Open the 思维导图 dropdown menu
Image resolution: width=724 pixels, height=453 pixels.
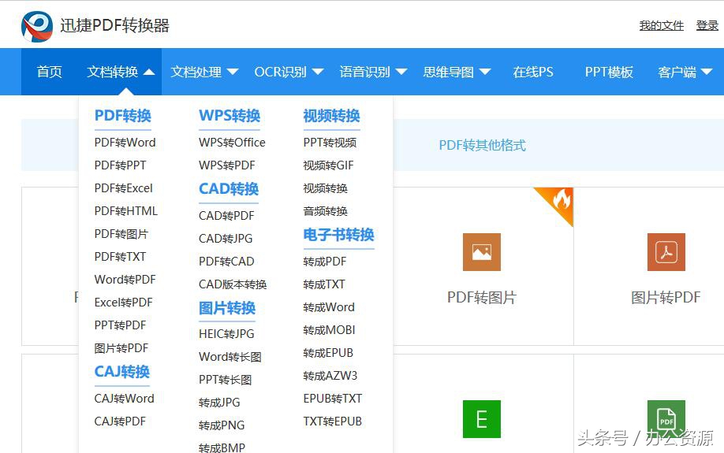tap(457, 72)
